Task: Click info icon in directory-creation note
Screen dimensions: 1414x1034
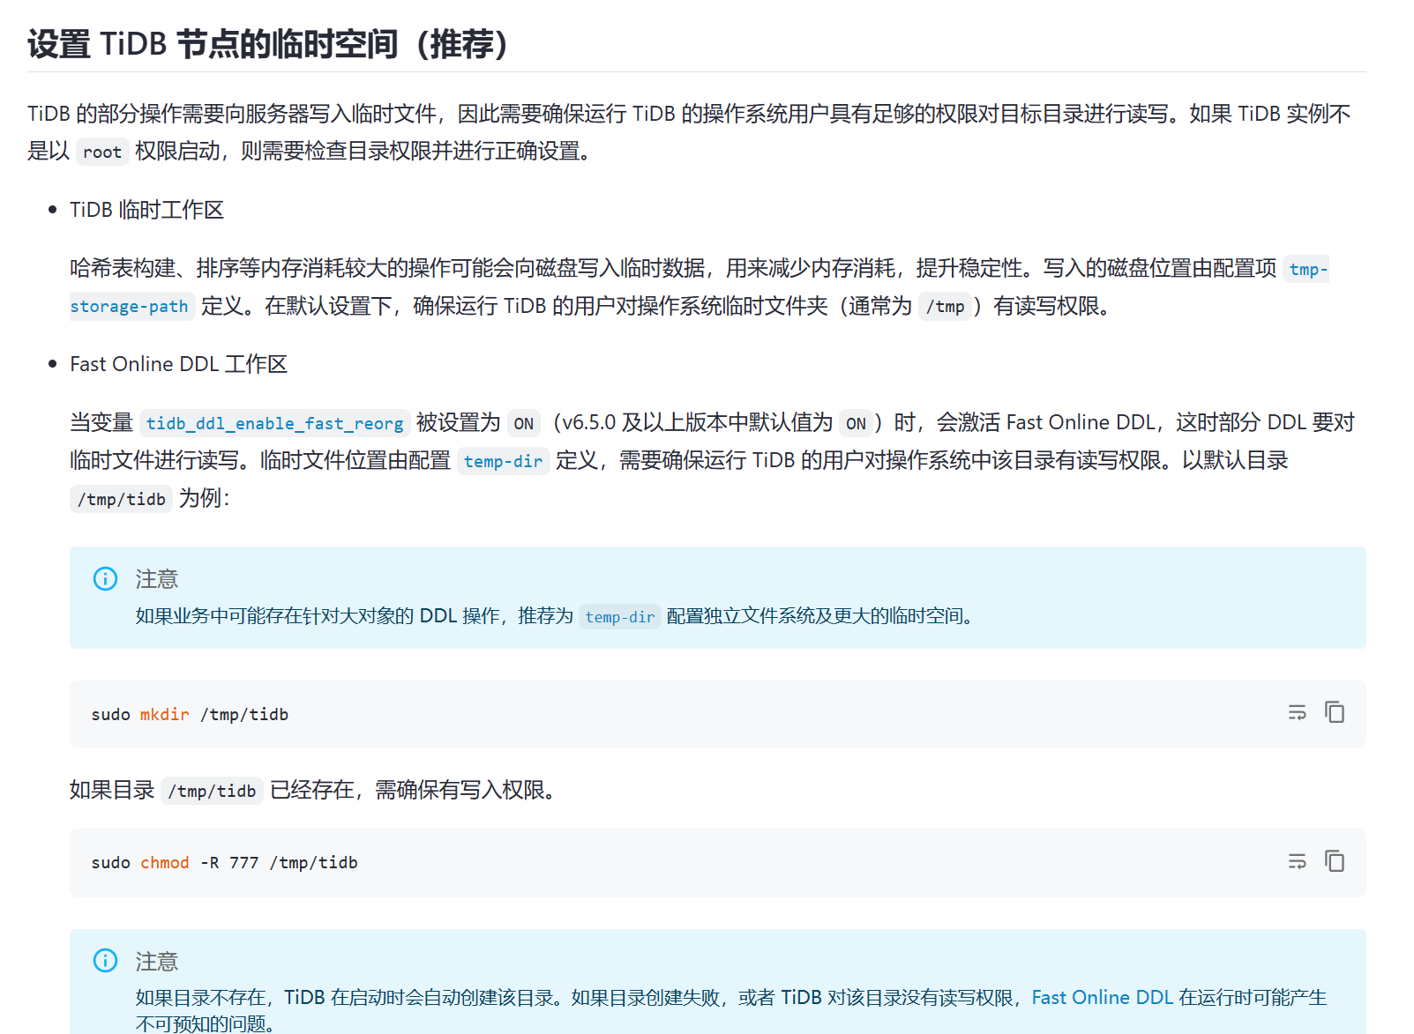Action: pyautogui.click(x=105, y=961)
